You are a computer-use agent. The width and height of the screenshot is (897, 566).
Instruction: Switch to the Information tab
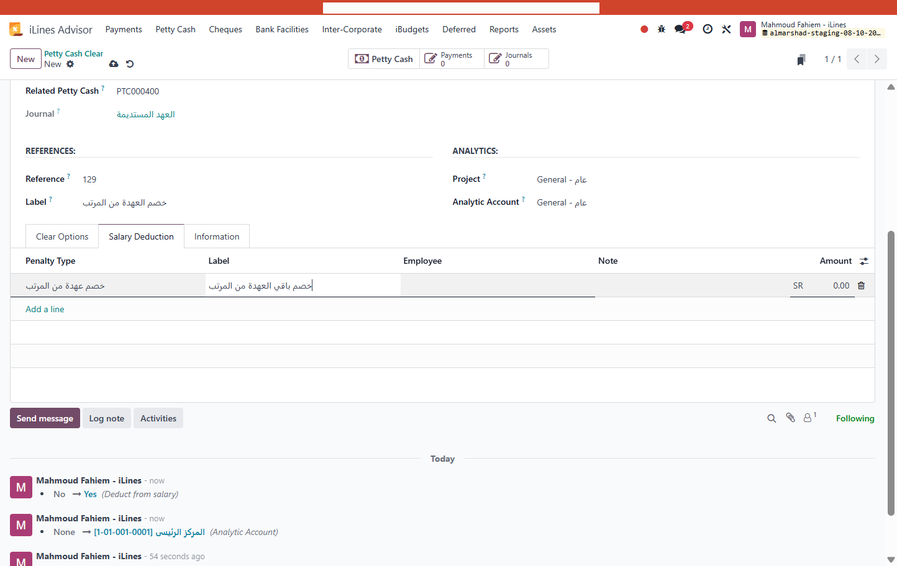(217, 236)
